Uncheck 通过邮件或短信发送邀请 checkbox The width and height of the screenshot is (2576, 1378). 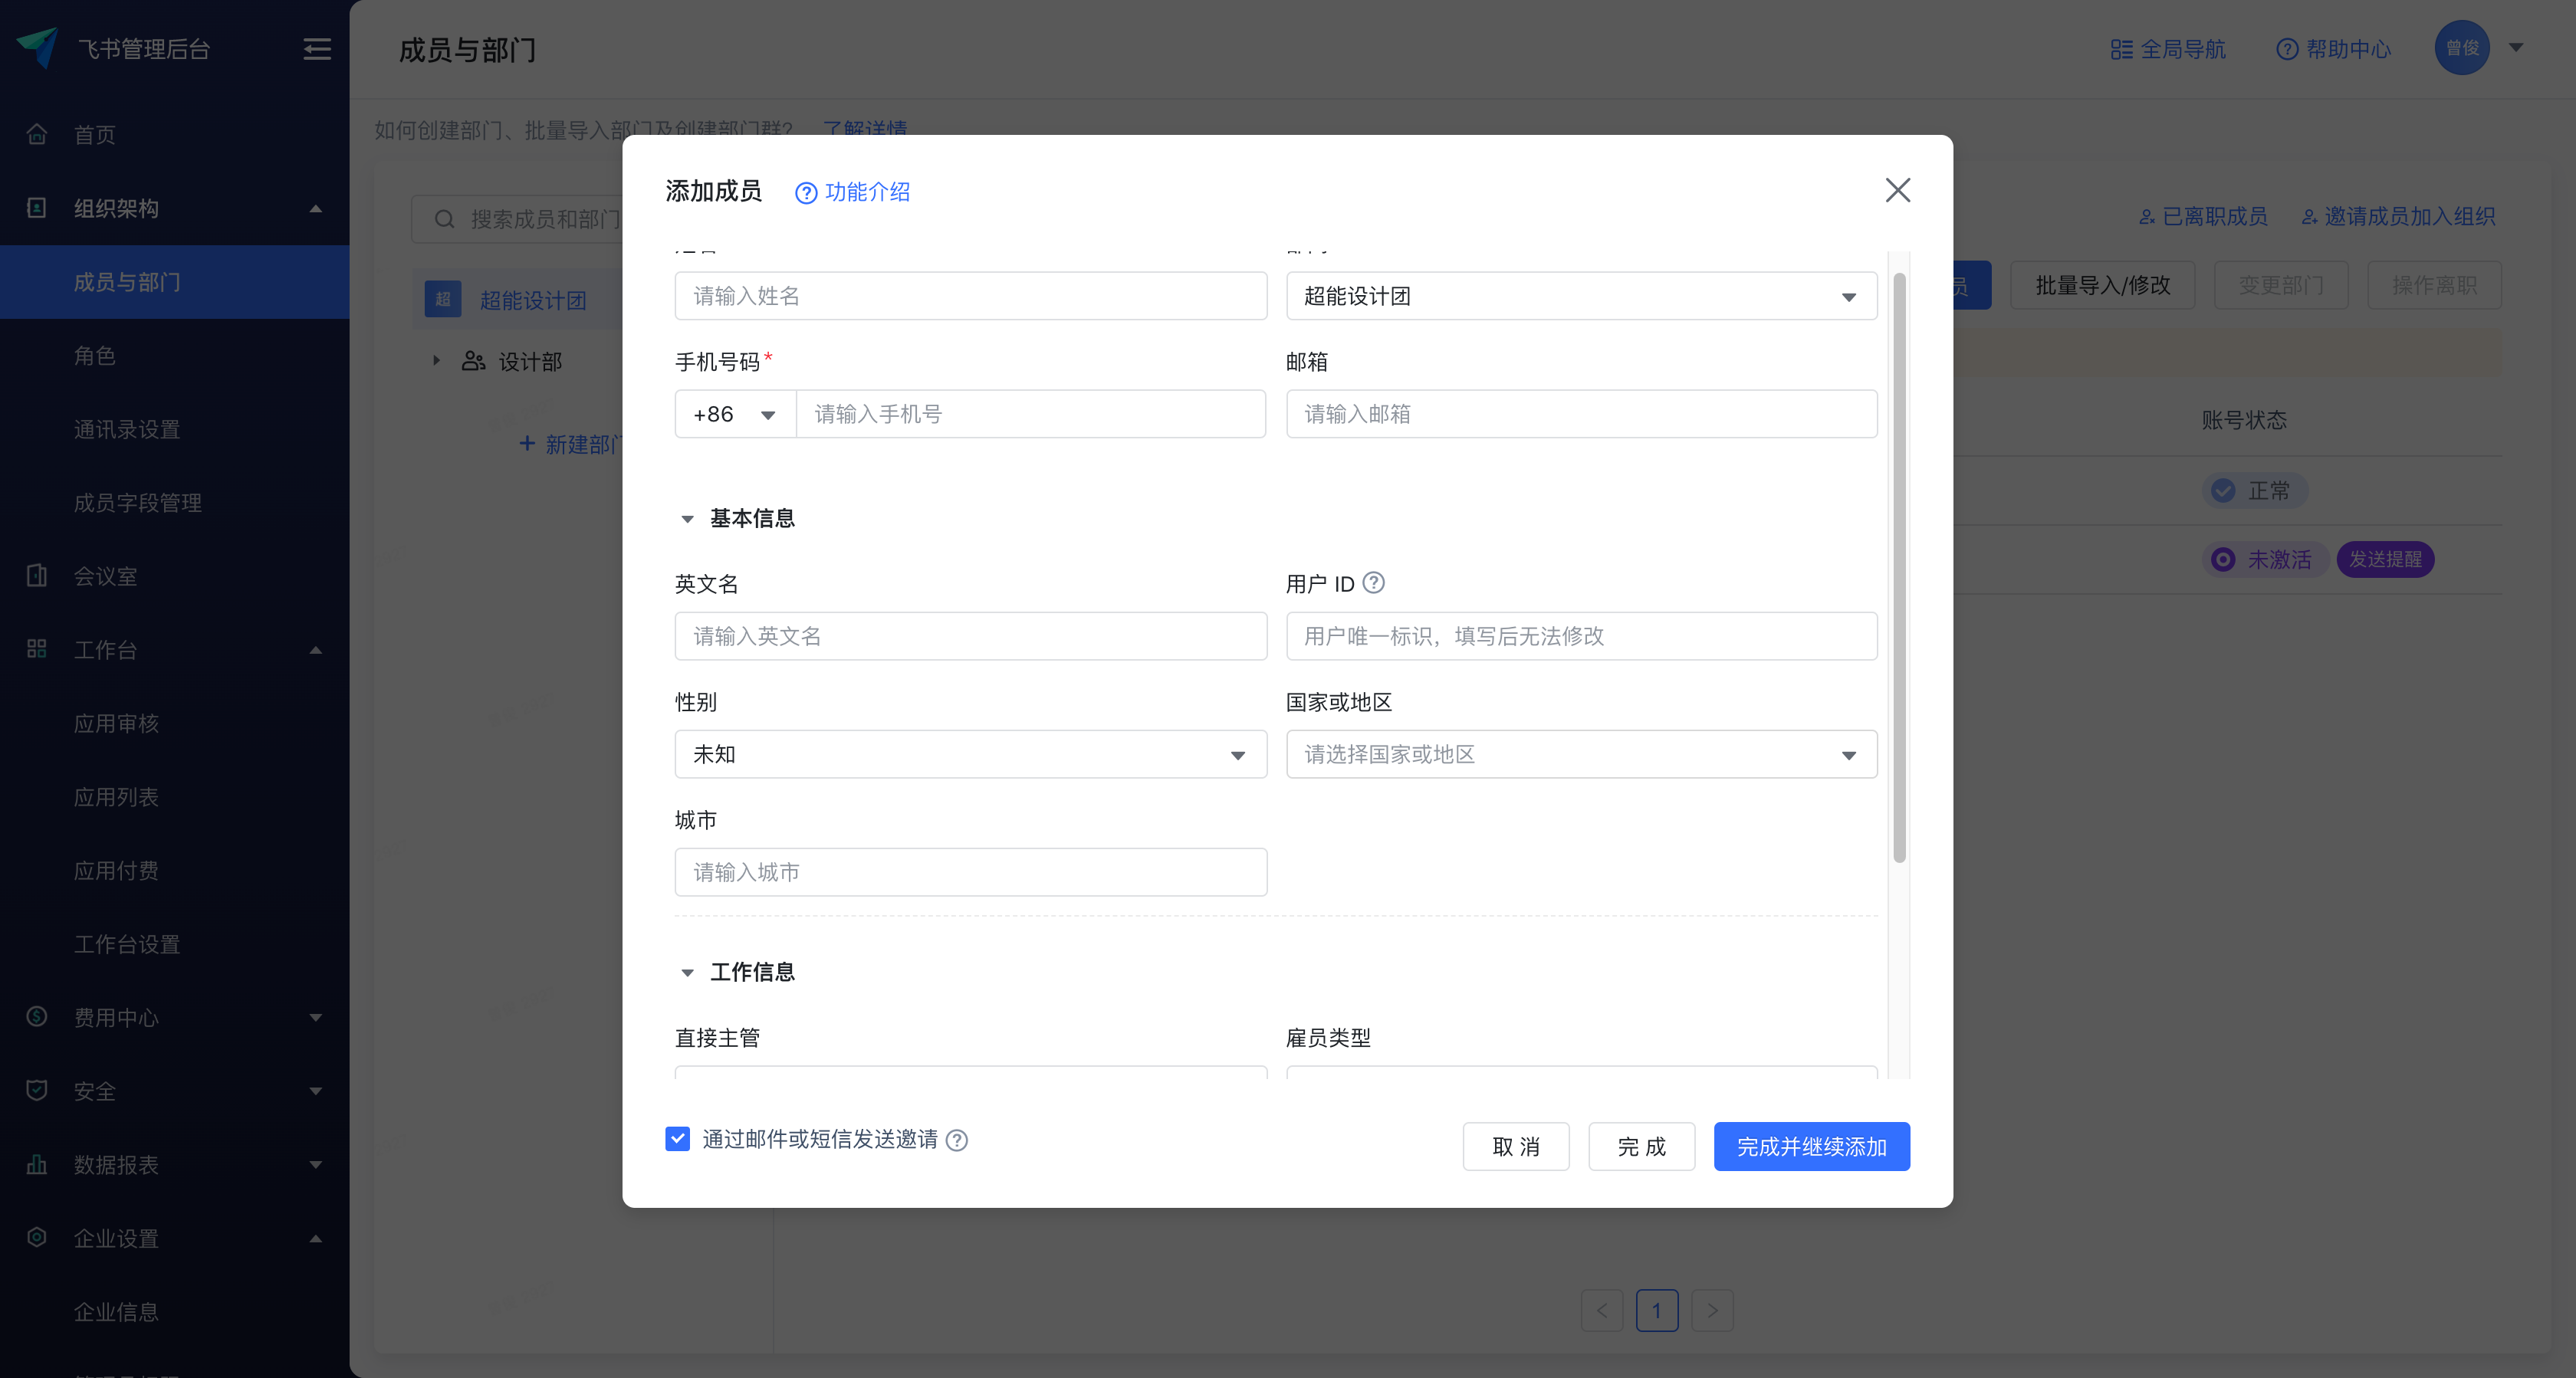click(678, 1139)
